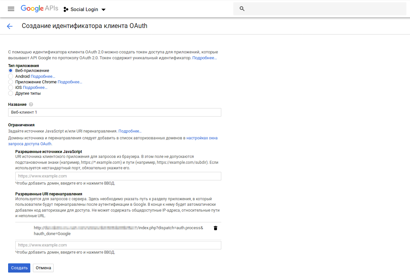Pick the Другие типы option
410x280 pixels.
pos(11,93)
